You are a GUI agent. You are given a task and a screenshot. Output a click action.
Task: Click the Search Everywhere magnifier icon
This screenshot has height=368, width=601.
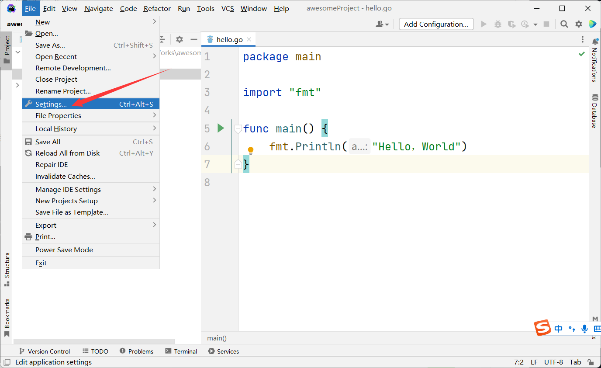pos(564,24)
